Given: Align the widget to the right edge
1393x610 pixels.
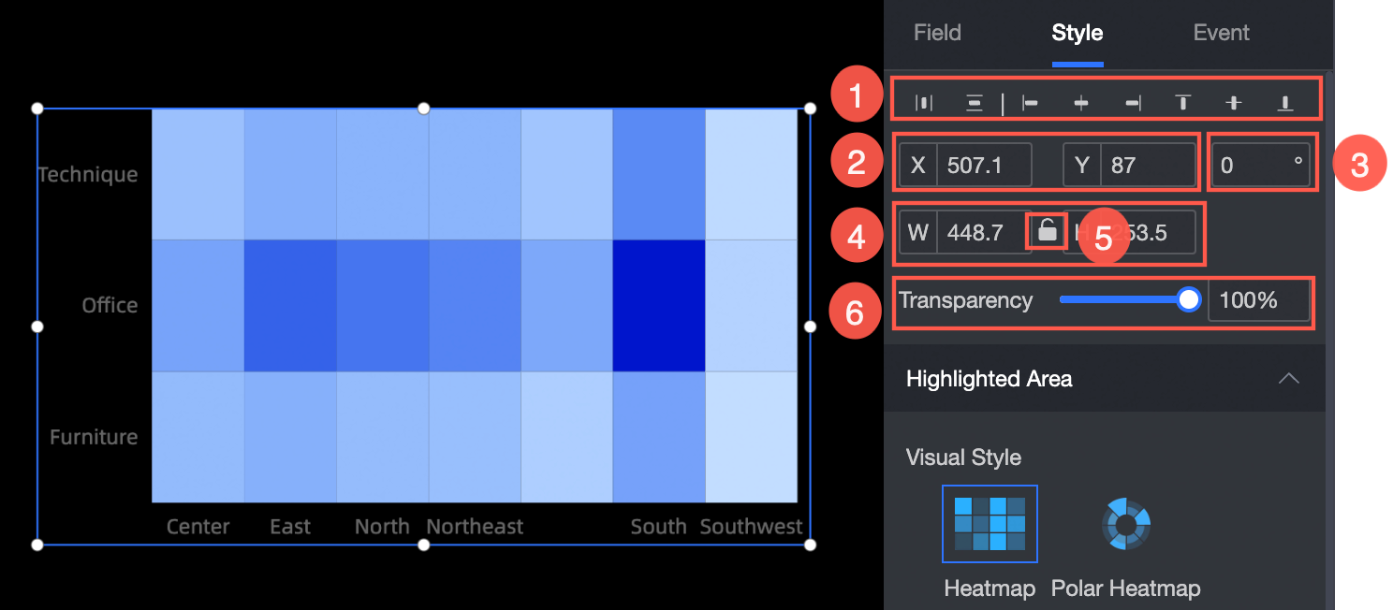Looking at the screenshot, I should coord(1133,103).
